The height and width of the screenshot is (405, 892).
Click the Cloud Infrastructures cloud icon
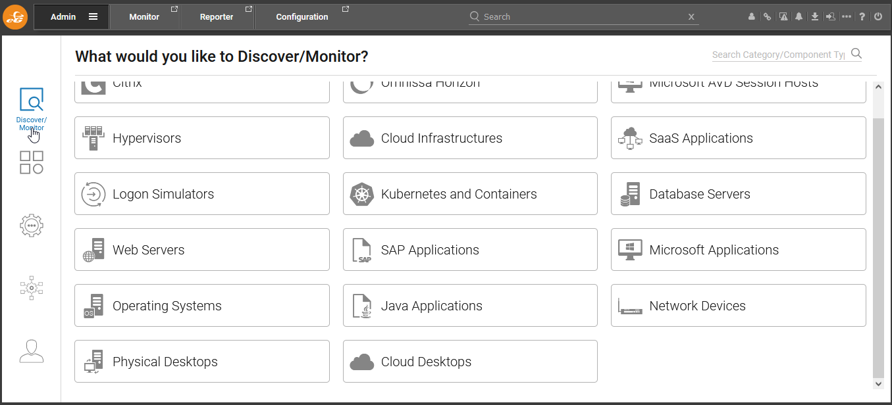(362, 139)
